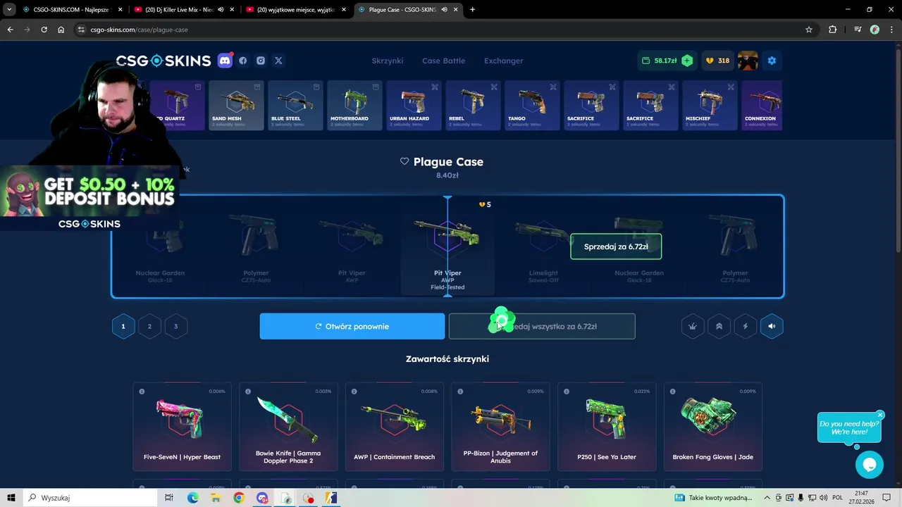The image size is (902, 507).
Task: Bookmark this page with star icon
Action: tap(809, 30)
